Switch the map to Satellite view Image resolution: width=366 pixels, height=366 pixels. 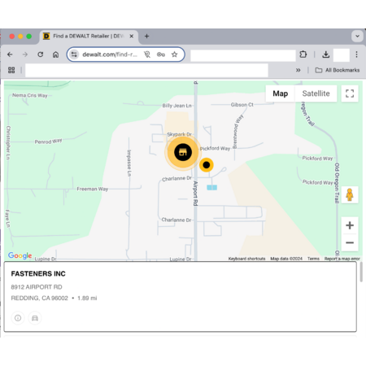[316, 94]
